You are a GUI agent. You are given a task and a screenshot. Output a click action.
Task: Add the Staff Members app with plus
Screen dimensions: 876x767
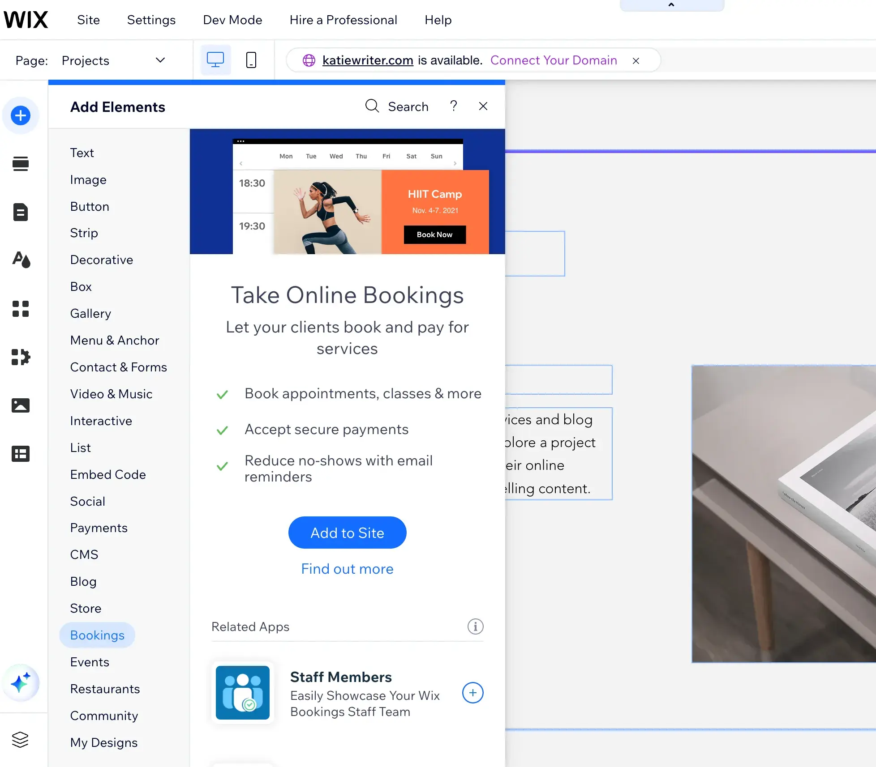pyautogui.click(x=472, y=693)
